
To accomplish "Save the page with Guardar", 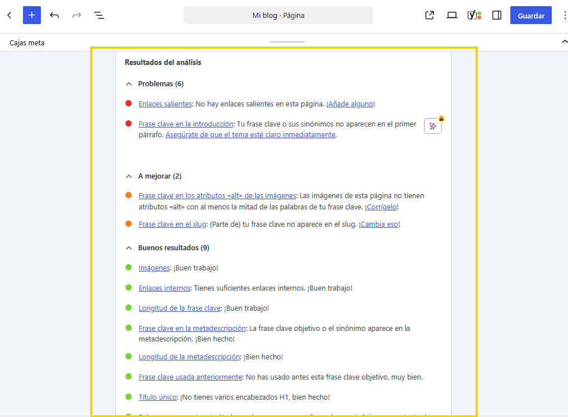I will (x=530, y=15).
